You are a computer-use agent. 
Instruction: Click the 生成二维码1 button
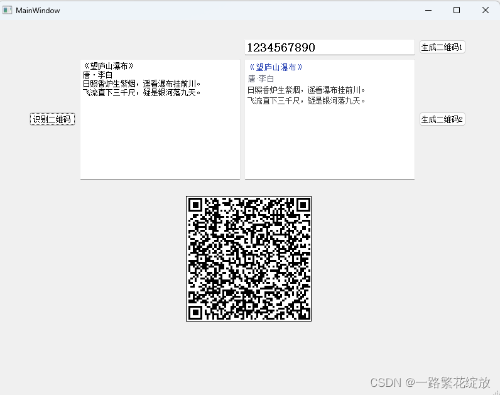(x=442, y=47)
